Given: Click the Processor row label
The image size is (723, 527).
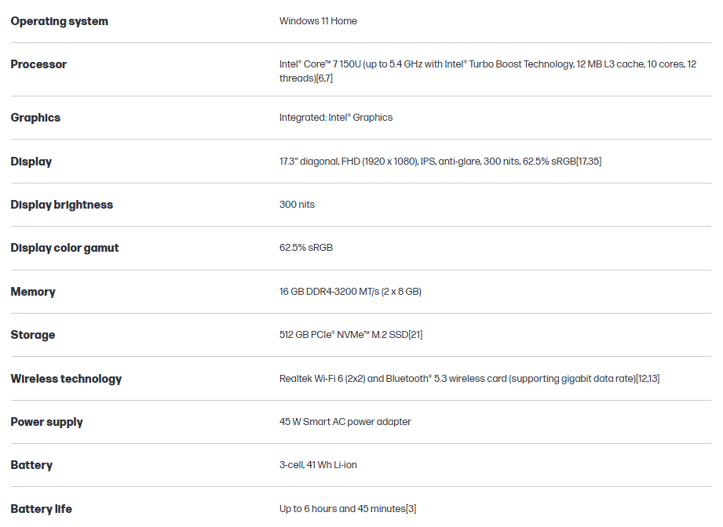Looking at the screenshot, I should [x=38, y=64].
